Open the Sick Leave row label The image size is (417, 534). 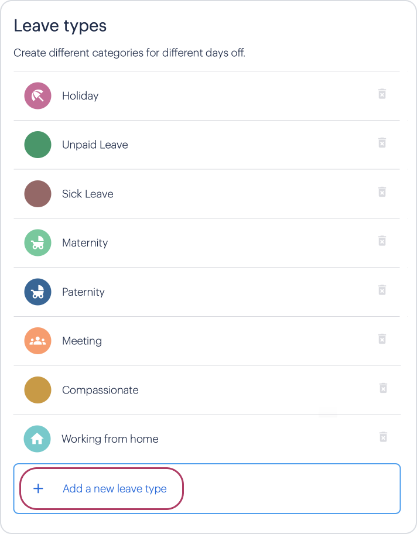coord(87,194)
